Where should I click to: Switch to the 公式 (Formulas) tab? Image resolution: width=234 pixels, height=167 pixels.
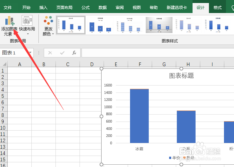tap(86, 7)
